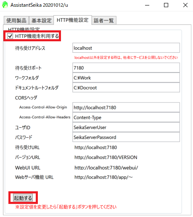The width and height of the screenshot is (193, 217).
Task: Click the Webサーバ機能 URL value ending /app/～
Action: [x=103, y=177]
